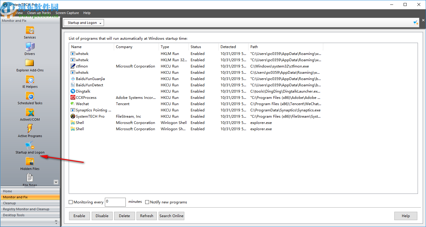Viewport: 426px width, 227px height.
Task: Open the Scheduled Tasks icon
Action: coord(30,96)
